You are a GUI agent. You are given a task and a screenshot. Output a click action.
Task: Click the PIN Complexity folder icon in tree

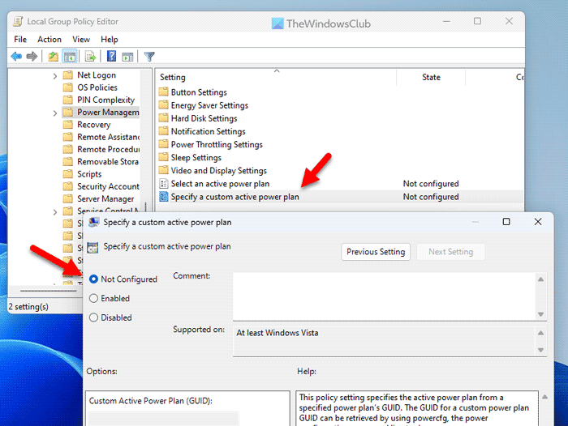[67, 100]
